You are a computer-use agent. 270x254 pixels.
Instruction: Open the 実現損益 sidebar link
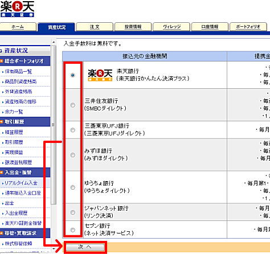(14, 152)
